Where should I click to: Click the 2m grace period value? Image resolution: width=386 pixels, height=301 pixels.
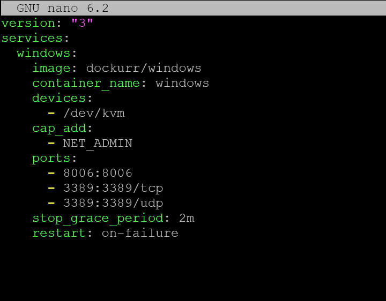point(187,218)
